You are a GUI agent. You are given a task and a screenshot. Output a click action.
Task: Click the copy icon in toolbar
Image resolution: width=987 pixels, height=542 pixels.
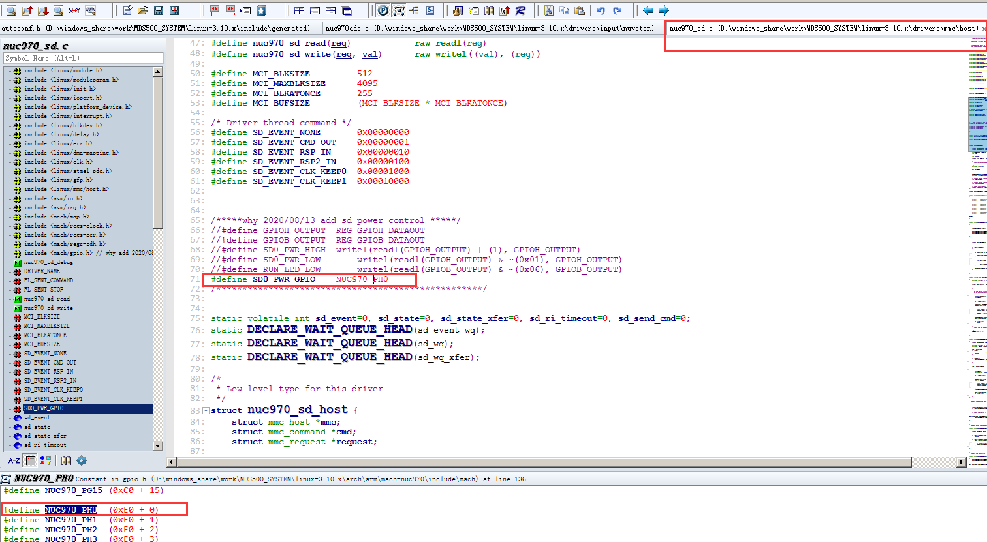(x=564, y=10)
